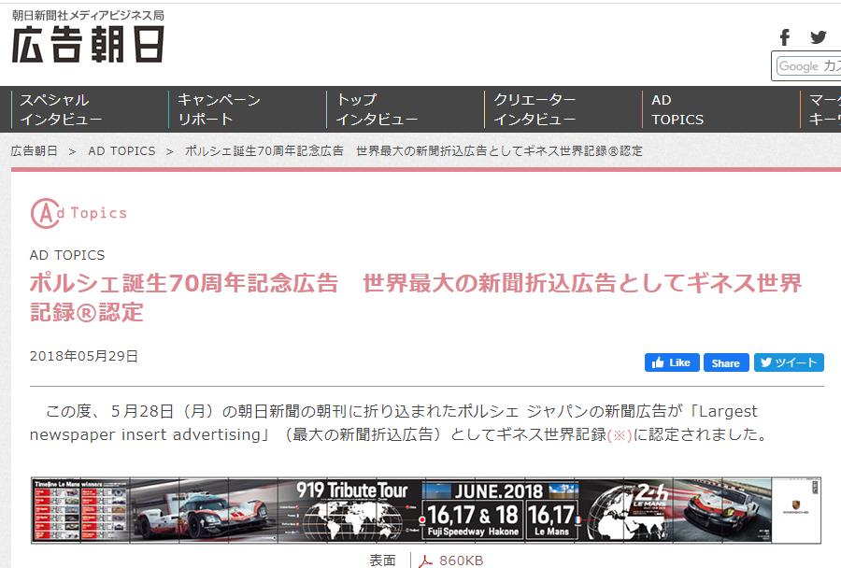Open the 860KB PDF download link

[461, 561]
